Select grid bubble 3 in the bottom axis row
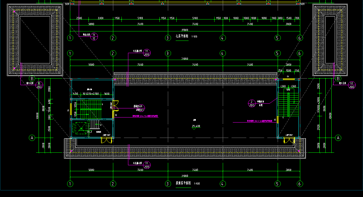Viewport: 363px width, 197px height. 168,183
